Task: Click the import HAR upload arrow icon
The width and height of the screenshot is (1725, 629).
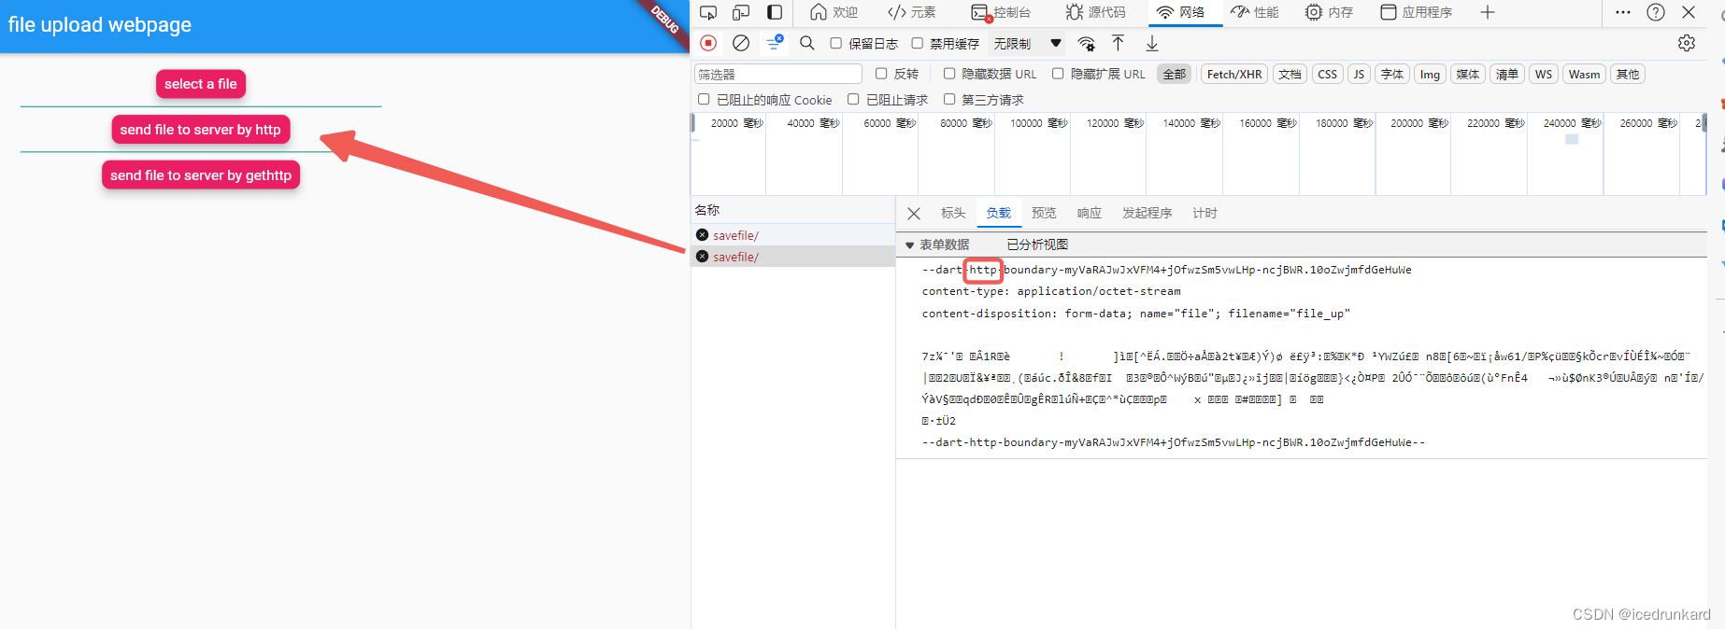Action: click(x=1118, y=43)
